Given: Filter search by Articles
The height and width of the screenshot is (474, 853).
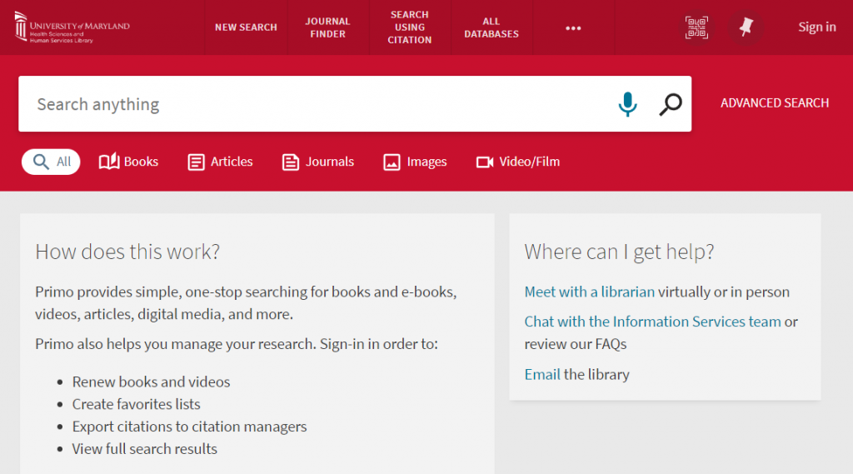Looking at the screenshot, I should pos(221,162).
